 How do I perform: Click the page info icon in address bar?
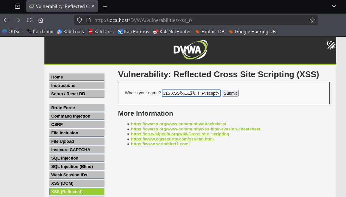coord(89,20)
